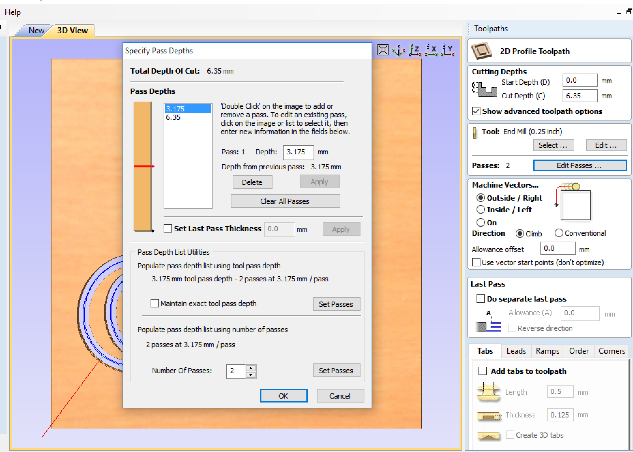Viewport: 633px width, 452px height.
Task: View along the X axis
Action: [x=431, y=50]
